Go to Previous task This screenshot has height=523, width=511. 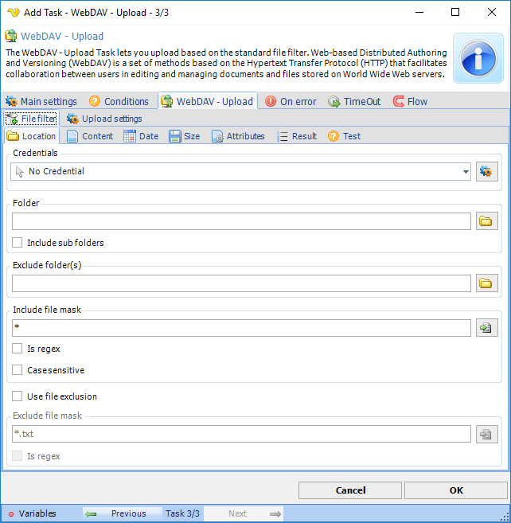[123, 513]
